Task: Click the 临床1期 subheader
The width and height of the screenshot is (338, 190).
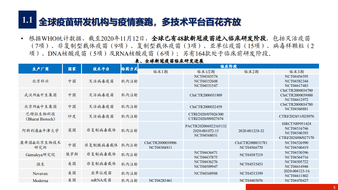Action: point(161,72)
